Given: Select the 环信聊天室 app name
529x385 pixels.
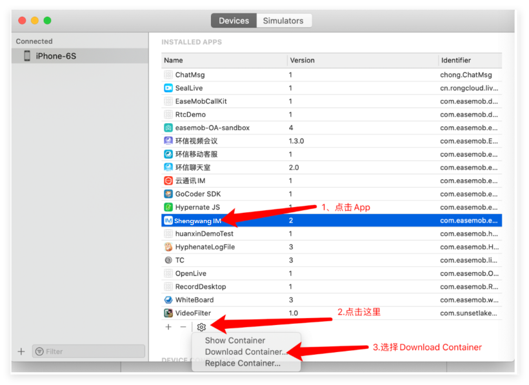Looking at the screenshot, I should (193, 167).
